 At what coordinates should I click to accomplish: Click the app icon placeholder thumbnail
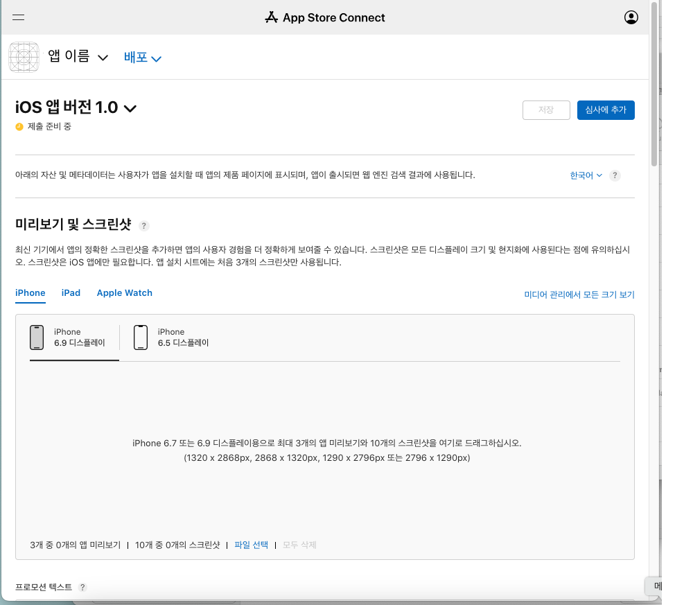tap(24, 57)
